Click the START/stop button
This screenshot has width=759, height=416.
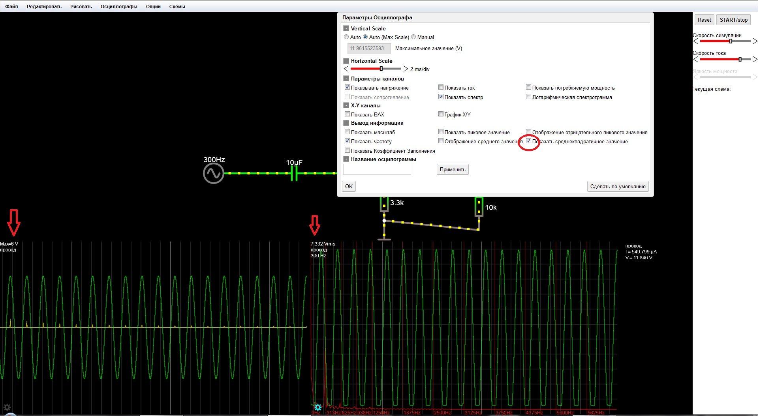733,20
